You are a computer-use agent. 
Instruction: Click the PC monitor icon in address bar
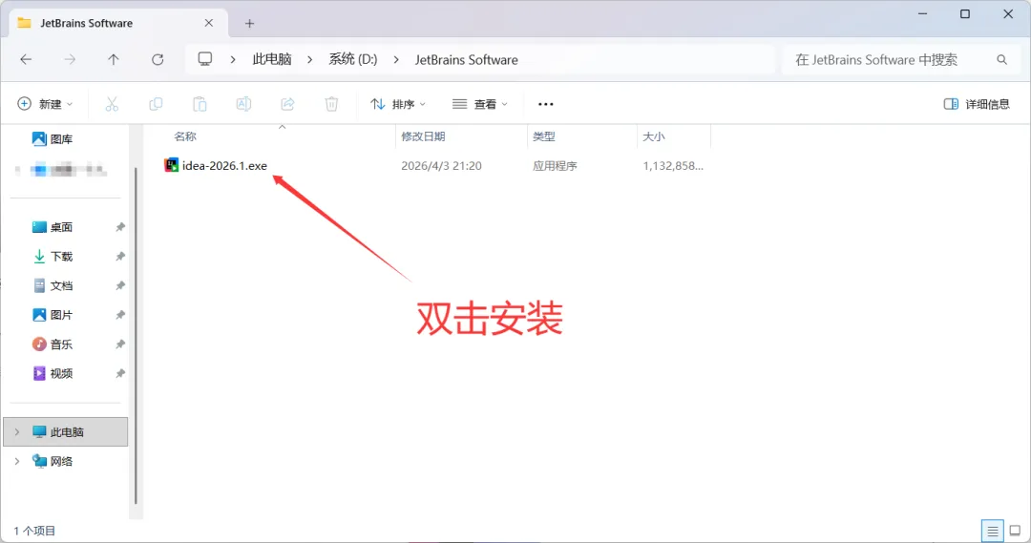(205, 59)
